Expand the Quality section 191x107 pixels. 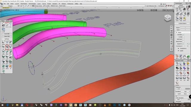point(178,51)
